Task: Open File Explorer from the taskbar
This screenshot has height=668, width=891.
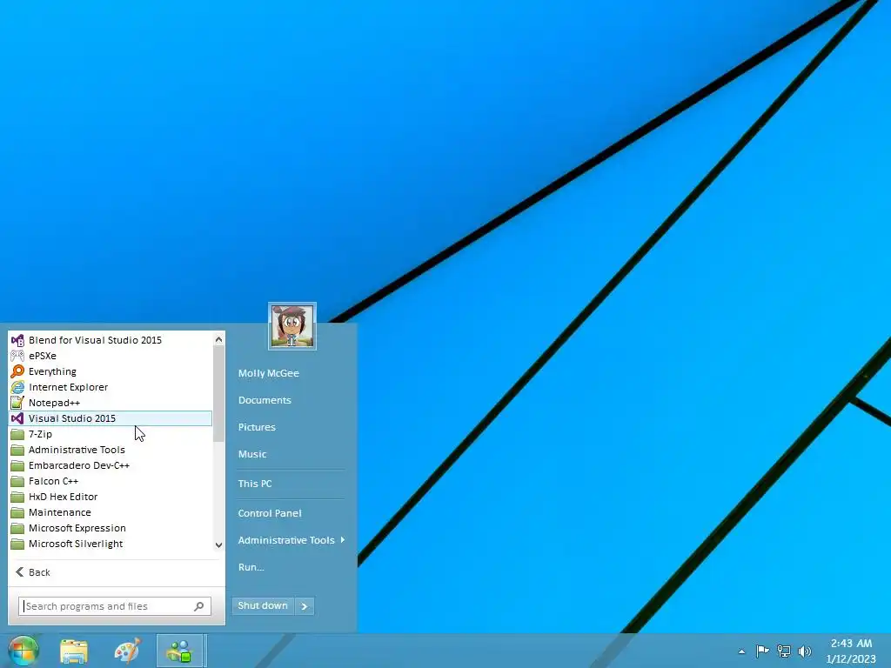Action: 74,651
